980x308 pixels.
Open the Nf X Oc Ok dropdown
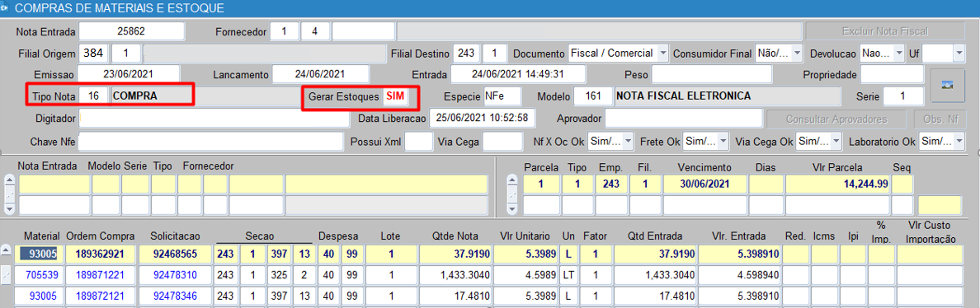click(x=628, y=142)
